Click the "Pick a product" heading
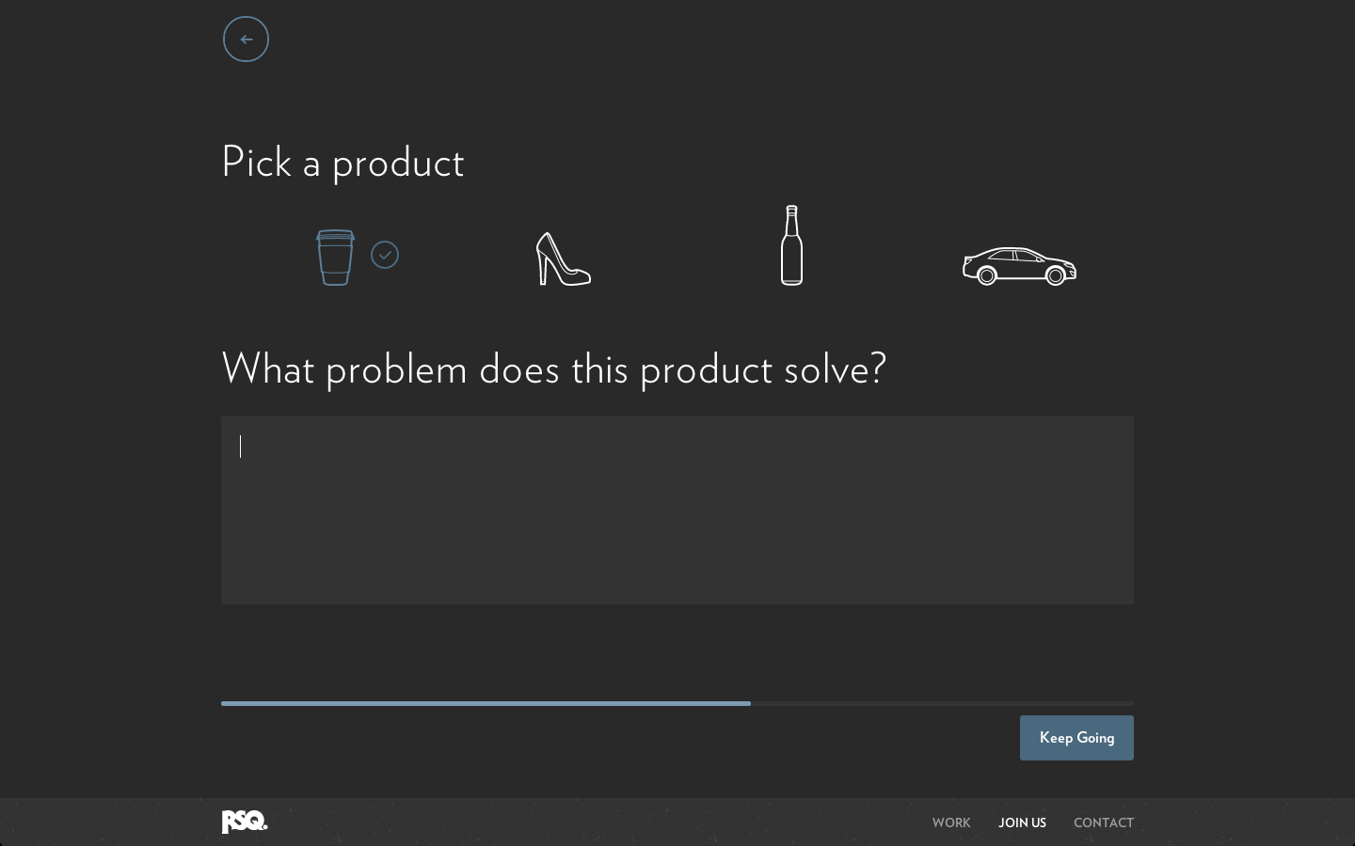Screen dimensions: 1355x846 (x=343, y=163)
